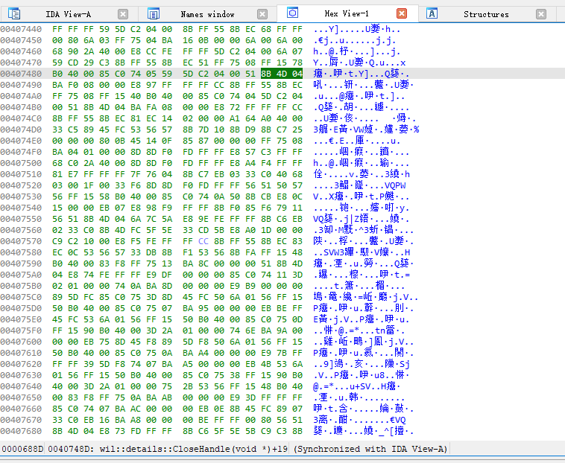Click the gray CC byte at row 00407570

pos(203,241)
